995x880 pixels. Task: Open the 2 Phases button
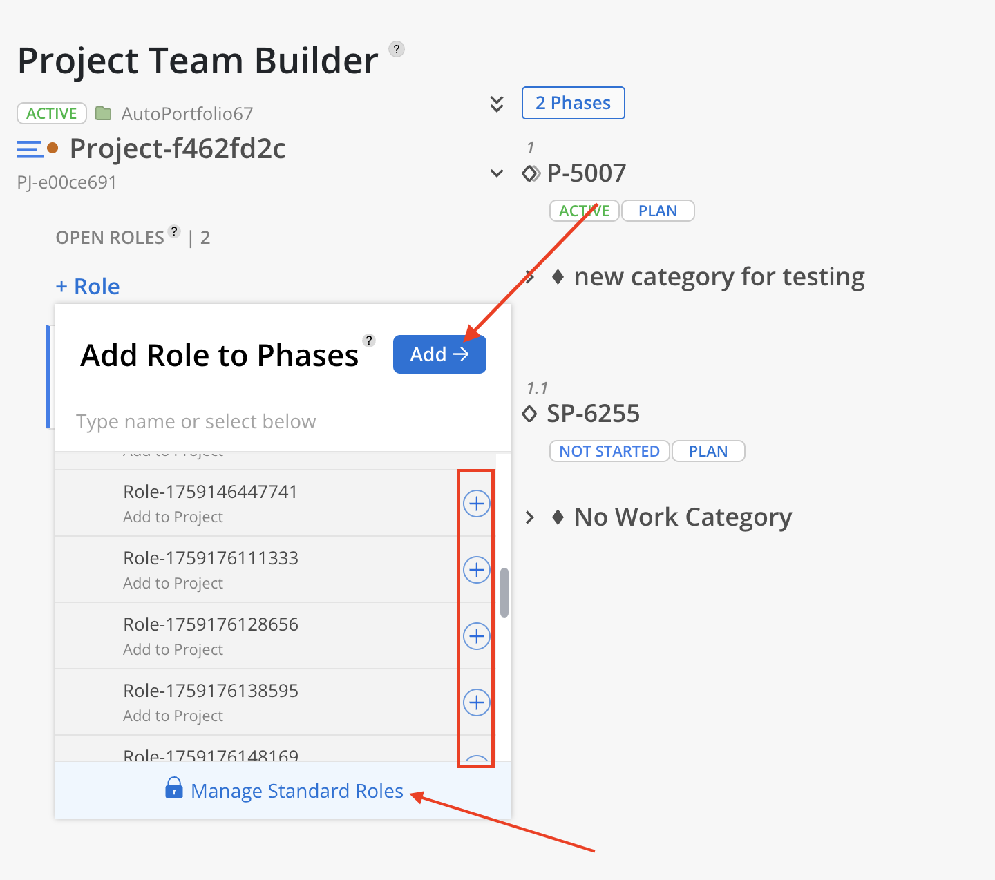tap(573, 103)
